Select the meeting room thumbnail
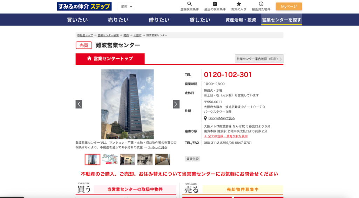This screenshot has width=359, height=198. 145,160
